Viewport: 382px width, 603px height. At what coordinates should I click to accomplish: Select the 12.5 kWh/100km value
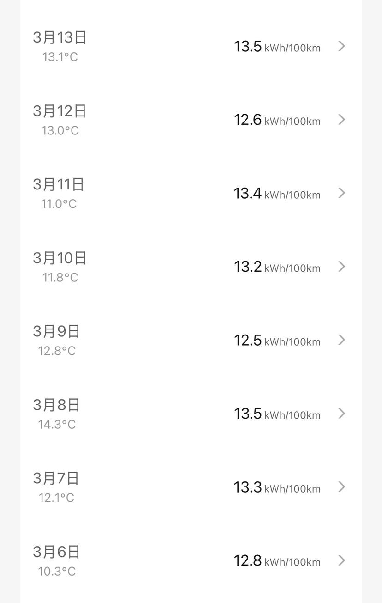pyautogui.click(x=277, y=341)
